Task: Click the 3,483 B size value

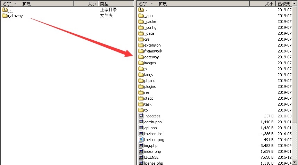Action: point(267,146)
